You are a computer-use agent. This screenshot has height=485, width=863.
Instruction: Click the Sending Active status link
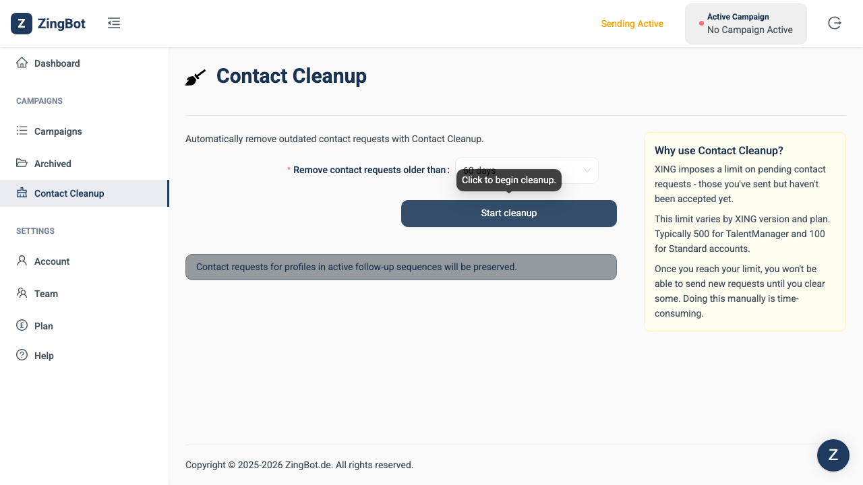pyautogui.click(x=632, y=24)
